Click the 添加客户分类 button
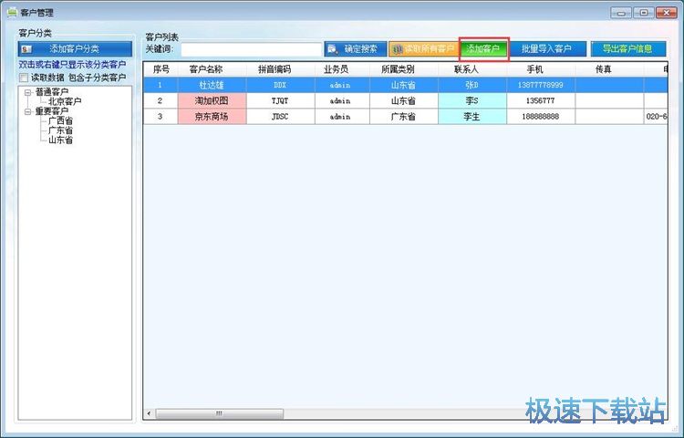The height and width of the screenshot is (438, 684). pos(75,49)
